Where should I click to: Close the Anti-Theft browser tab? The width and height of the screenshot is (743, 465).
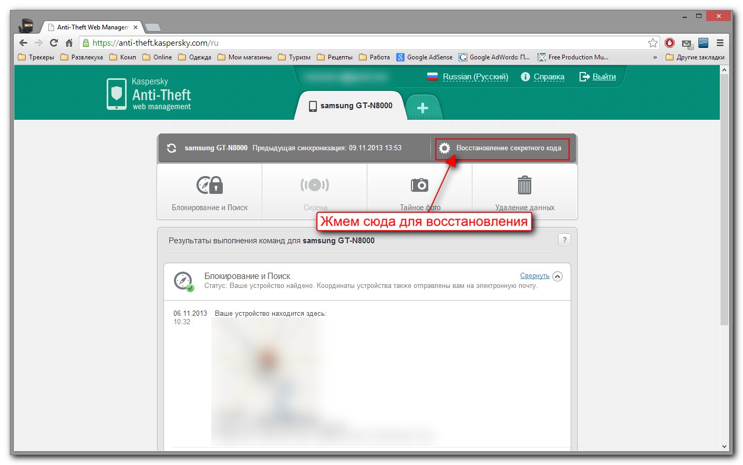pyautogui.click(x=136, y=27)
